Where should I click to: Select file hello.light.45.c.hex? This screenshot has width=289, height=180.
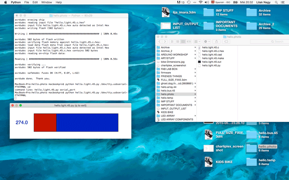213,51
